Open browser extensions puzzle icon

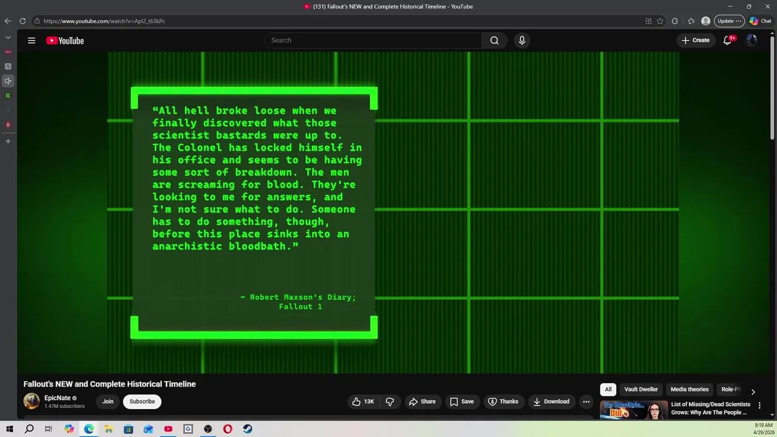tap(674, 21)
